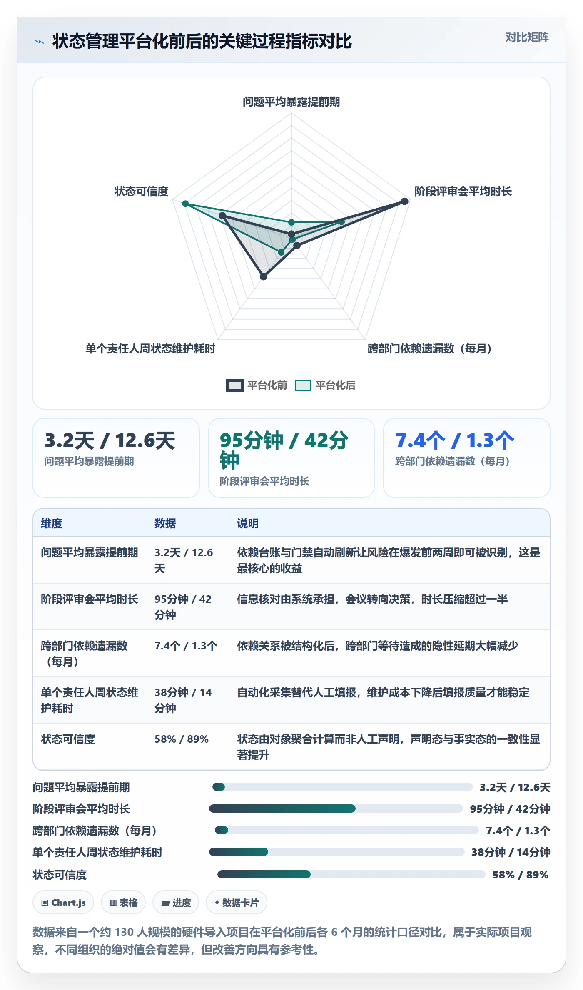
Task: Toggle the 平台化后 legend swatch
Action: tap(303, 385)
